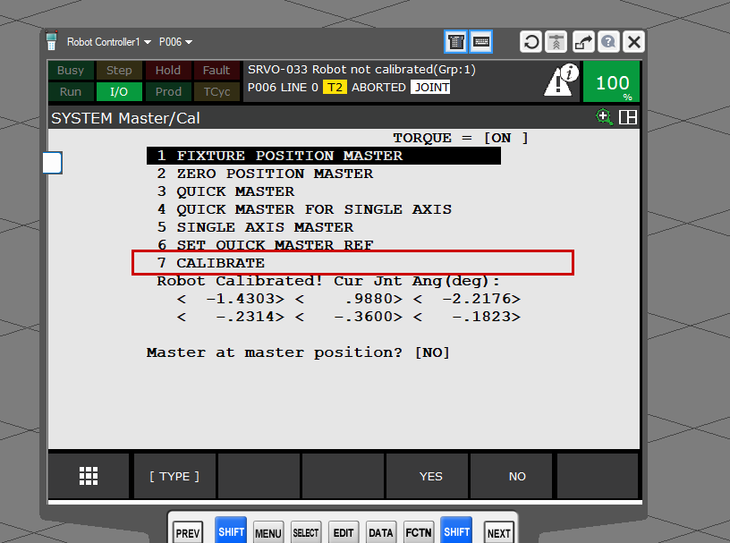Click the zoom magnifier icon
The width and height of the screenshot is (730, 543).
[605, 117]
